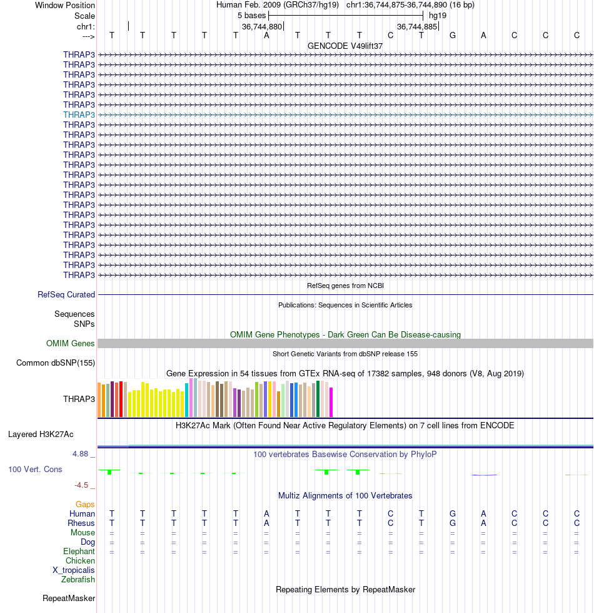Select the Sequences label under Publications
Screen dimensions: 594x613
click(74, 314)
